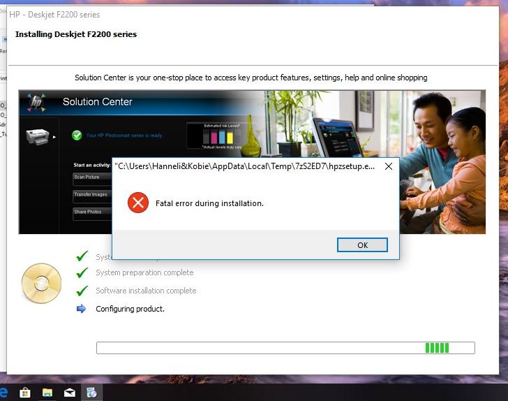
Task: Click the Scan Picture button in banner
Action: [x=92, y=179]
